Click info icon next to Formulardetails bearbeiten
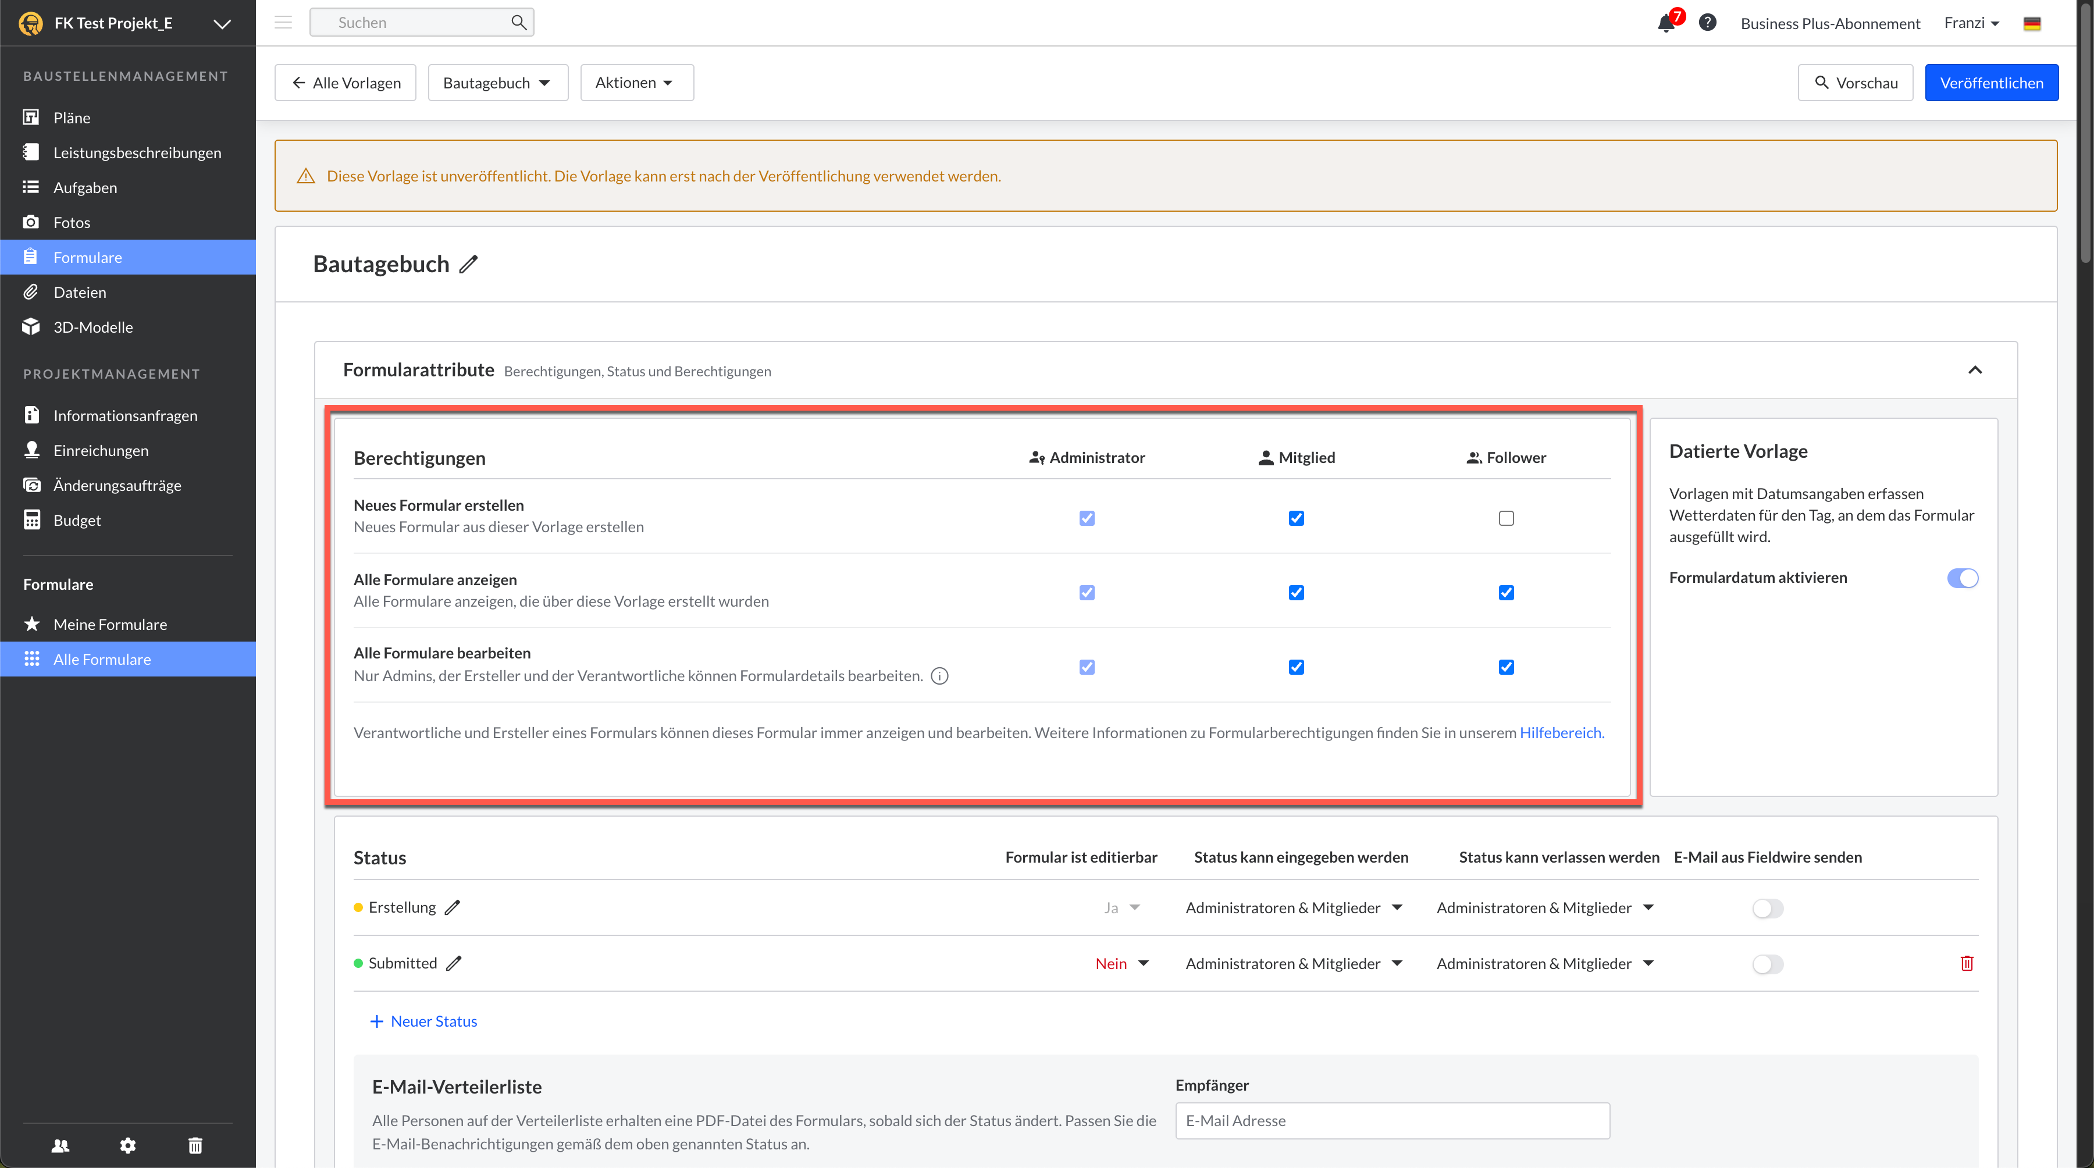This screenshot has width=2094, height=1168. click(x=940, y=676)
